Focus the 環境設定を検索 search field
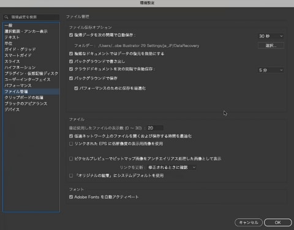Image resolution: width=294 pixels, height=230 pixels. tap(31, 17)
